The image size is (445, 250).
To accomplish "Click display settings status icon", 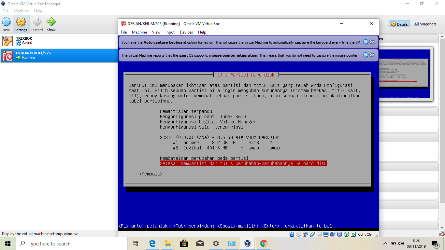I will pyautogui.click(x=326, y=234).
